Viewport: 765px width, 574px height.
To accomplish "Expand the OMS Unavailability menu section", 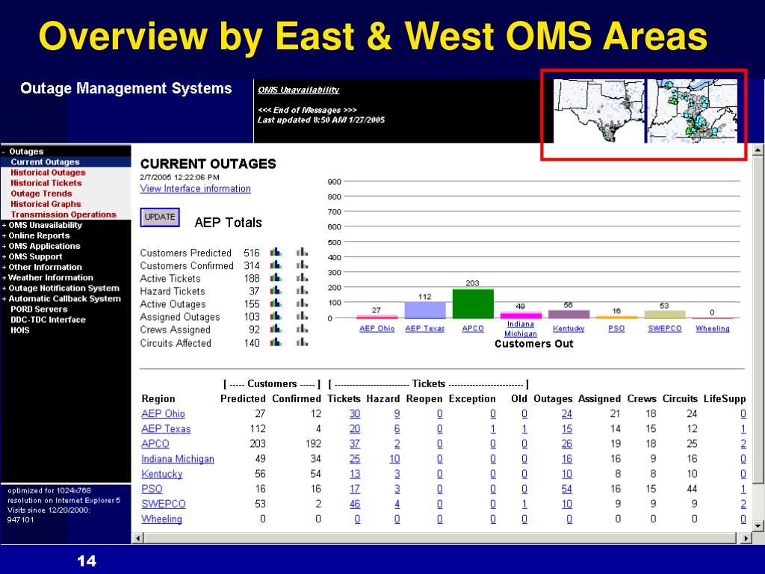I will click(4, 225).
